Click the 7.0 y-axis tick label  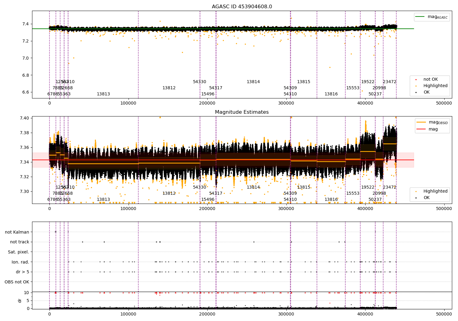[x=26, y=58]
